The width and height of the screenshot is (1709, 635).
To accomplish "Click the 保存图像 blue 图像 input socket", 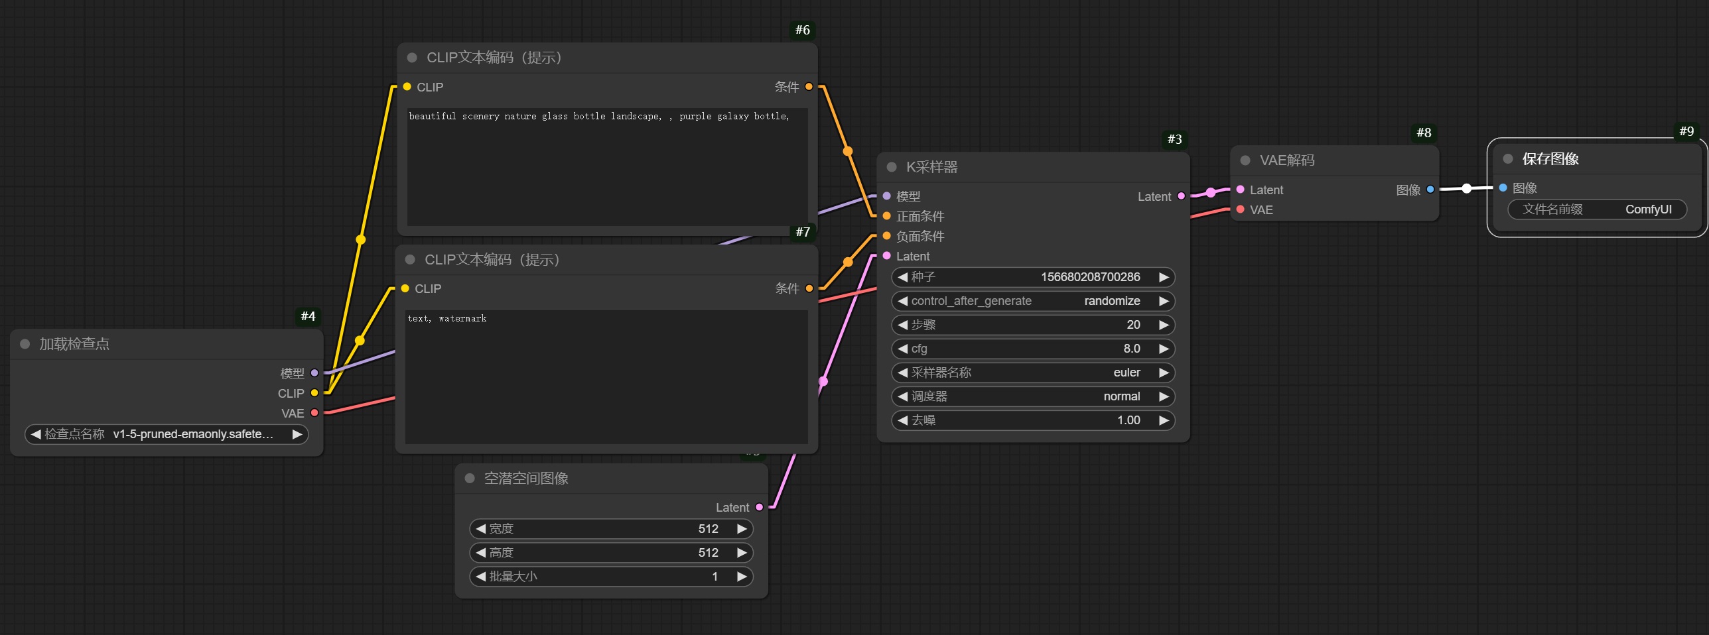I will coord(1503,188).
